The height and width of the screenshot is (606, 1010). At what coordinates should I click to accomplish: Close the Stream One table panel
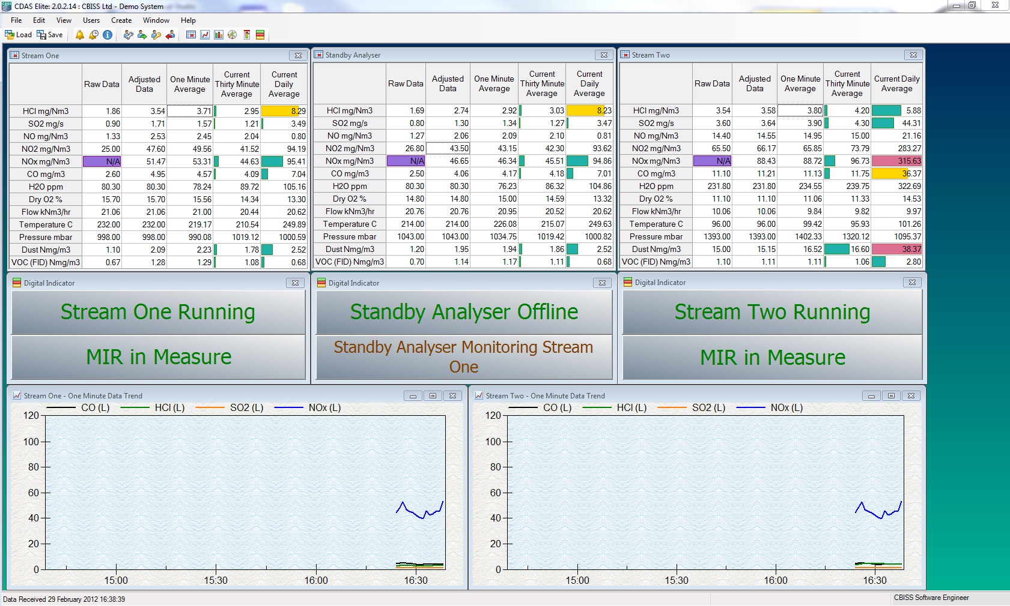(x=298, y=55)
